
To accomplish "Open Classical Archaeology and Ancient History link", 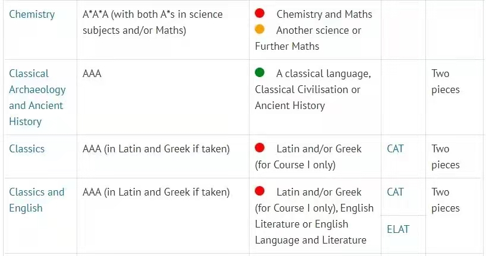I will click(x=37, y=97).
